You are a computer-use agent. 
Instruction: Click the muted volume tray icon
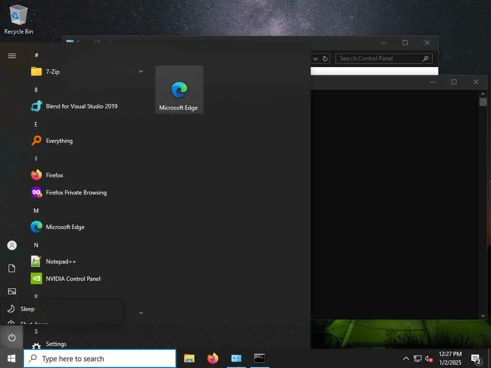point(429,358)
